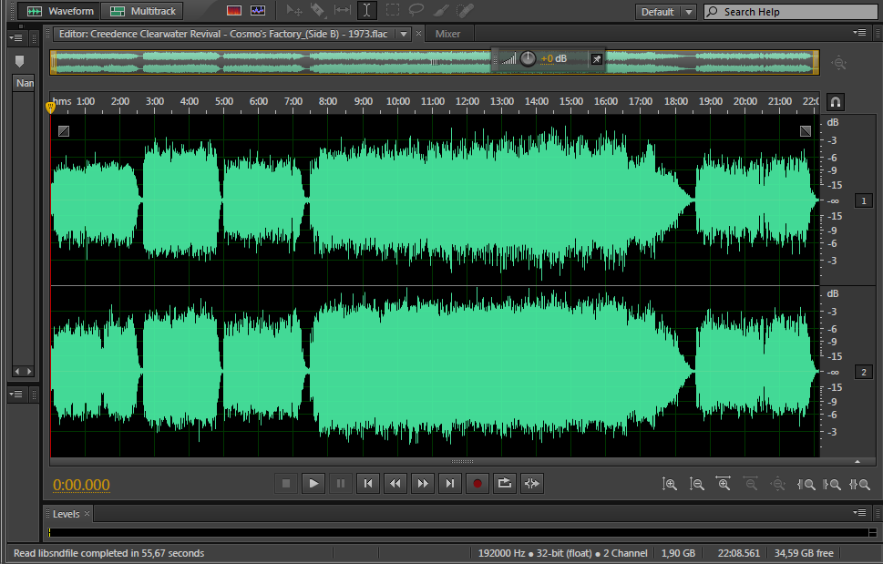Click the playhead marker at timeline start

(x=50, y=107)
